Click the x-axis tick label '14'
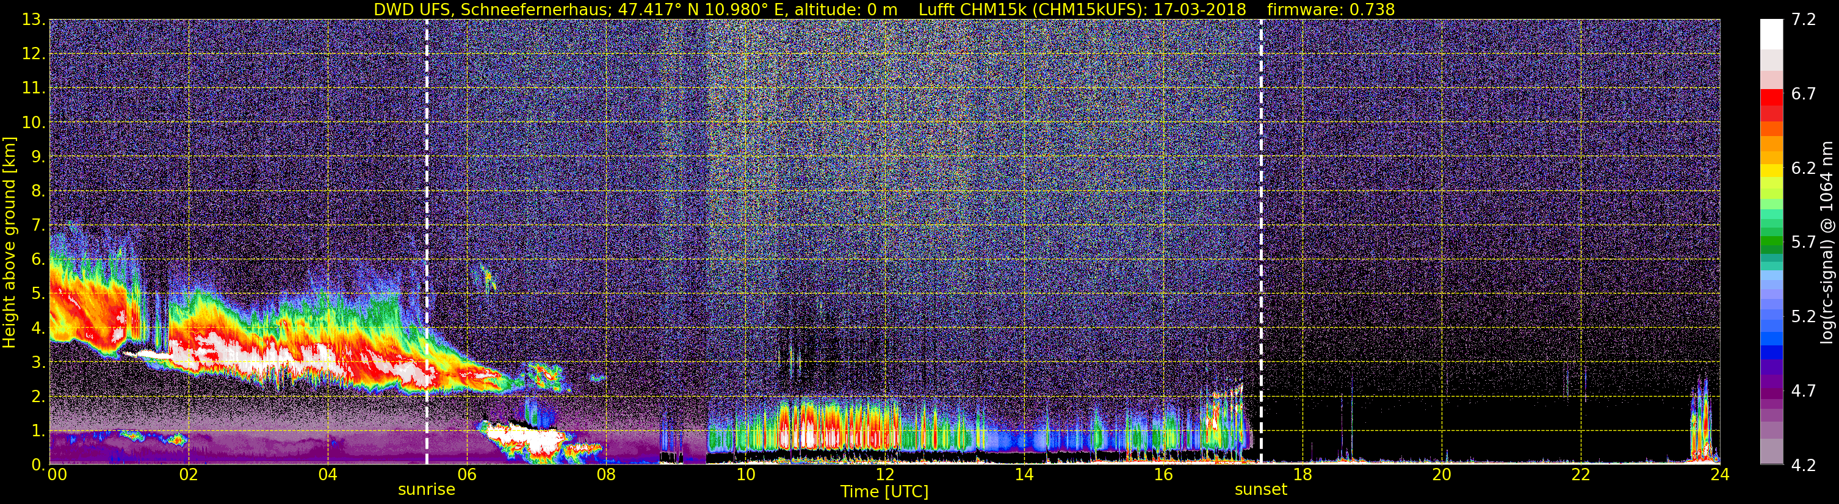 pyautogui.click(x=1024, y=475)
